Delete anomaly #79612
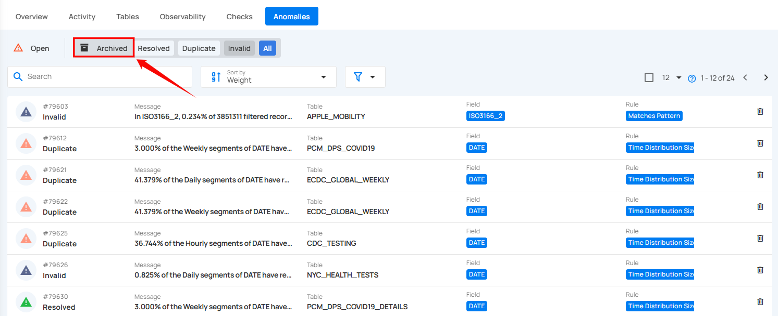The height and width of the screenshot is (316, 778). click(760, 143)
